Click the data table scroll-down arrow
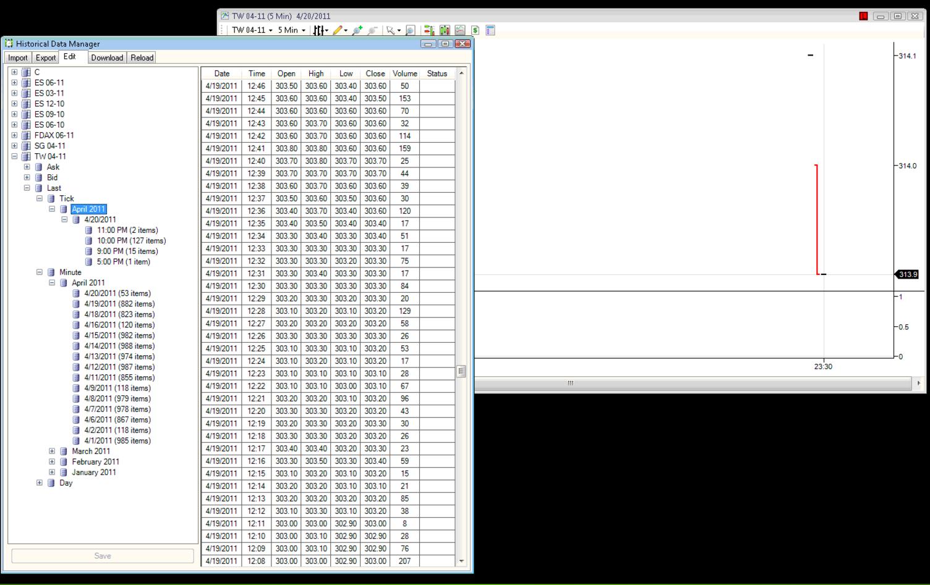The width and height of the screenshot is (930, 585). [461, 561]
